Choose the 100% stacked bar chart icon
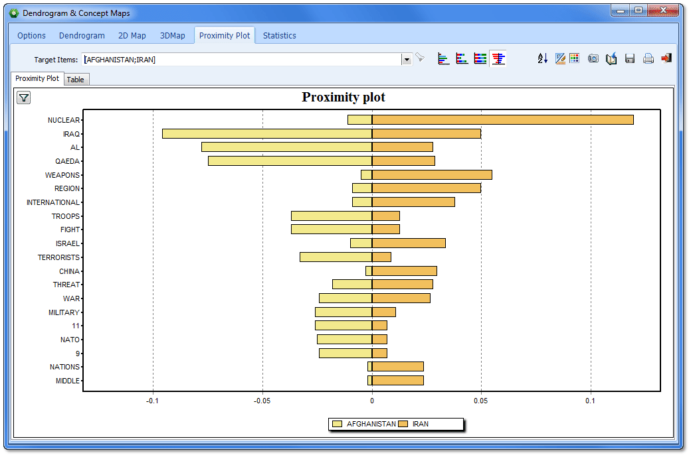The image size is (691, 457). pos(480,59)
